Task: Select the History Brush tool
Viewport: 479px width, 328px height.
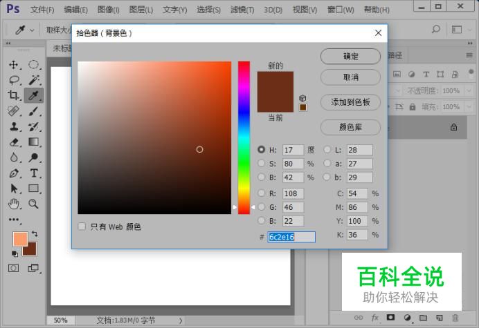Action: point(33,126)
